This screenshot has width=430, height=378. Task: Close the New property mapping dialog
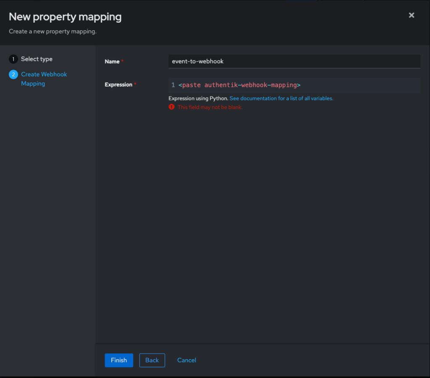(x=412, y=15)
